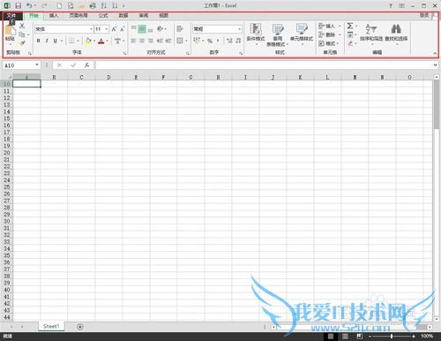Image resolution: width=441 pixels, height=341 pixels.
Task: Click the formula bar input field
Action: 264,65
